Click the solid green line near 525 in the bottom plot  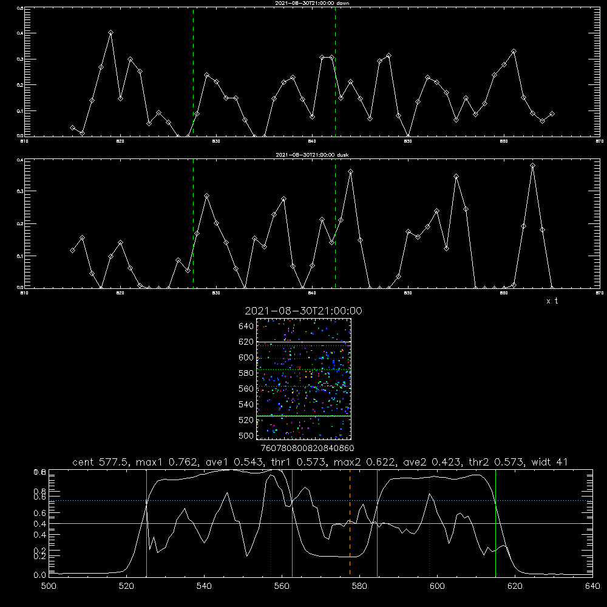click(146, 523)
